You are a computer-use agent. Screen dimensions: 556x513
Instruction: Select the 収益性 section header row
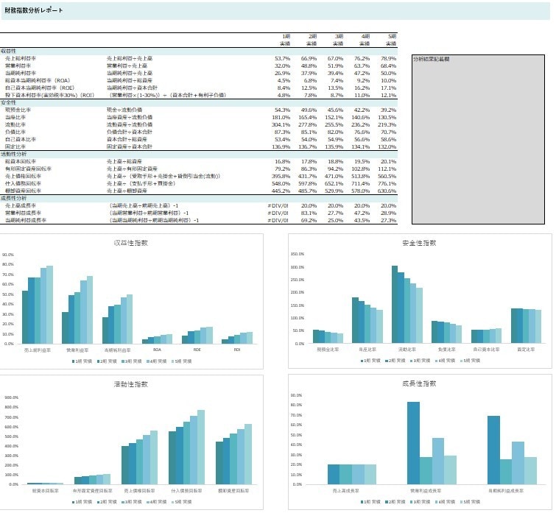click(x=199, y=51)
